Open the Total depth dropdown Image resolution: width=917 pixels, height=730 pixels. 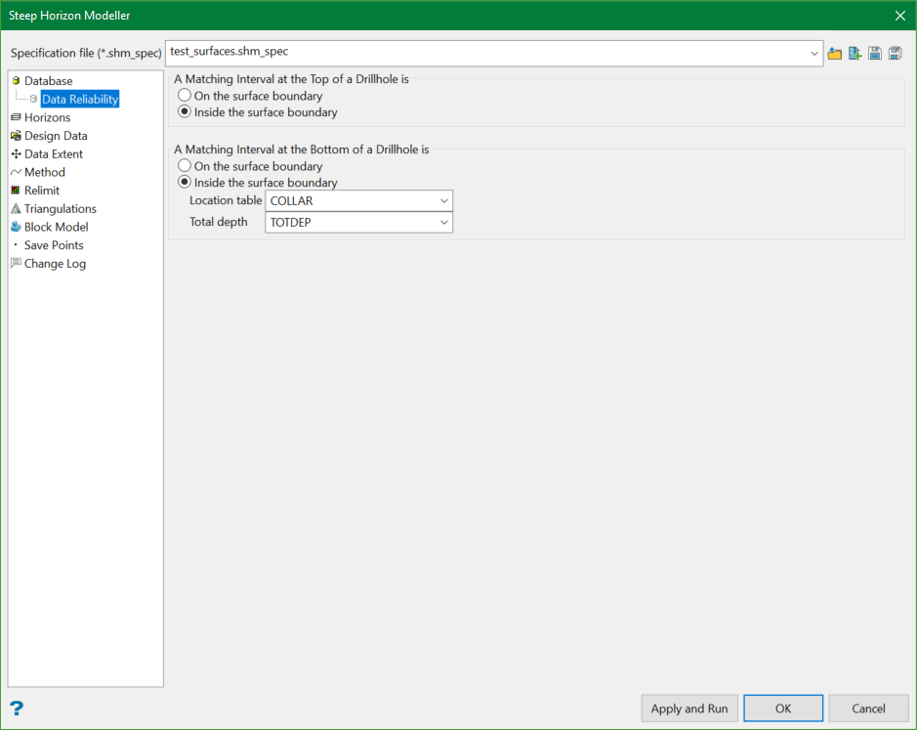tap(444, 222)
